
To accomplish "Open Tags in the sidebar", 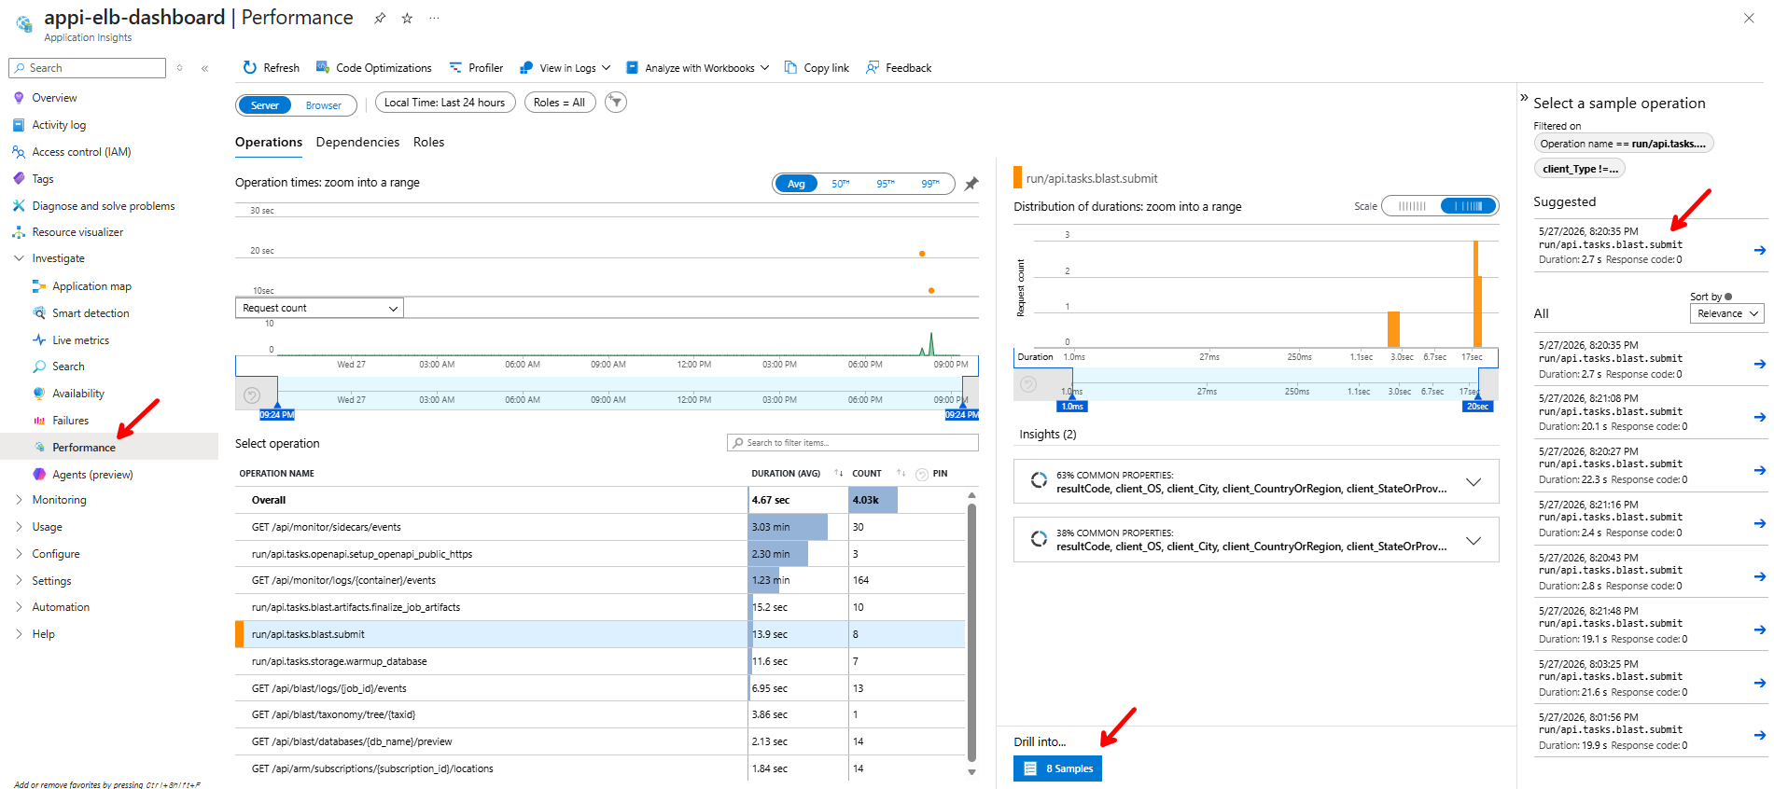I will tap(43, 179).
